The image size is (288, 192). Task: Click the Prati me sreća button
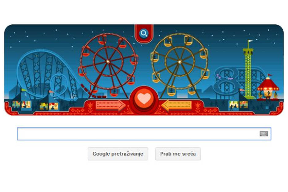(x=178, y=154)
